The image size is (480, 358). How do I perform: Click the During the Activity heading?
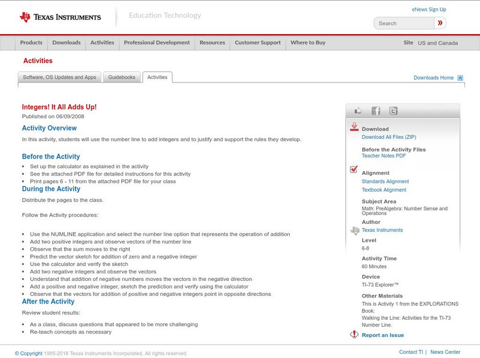coord(51,189)
